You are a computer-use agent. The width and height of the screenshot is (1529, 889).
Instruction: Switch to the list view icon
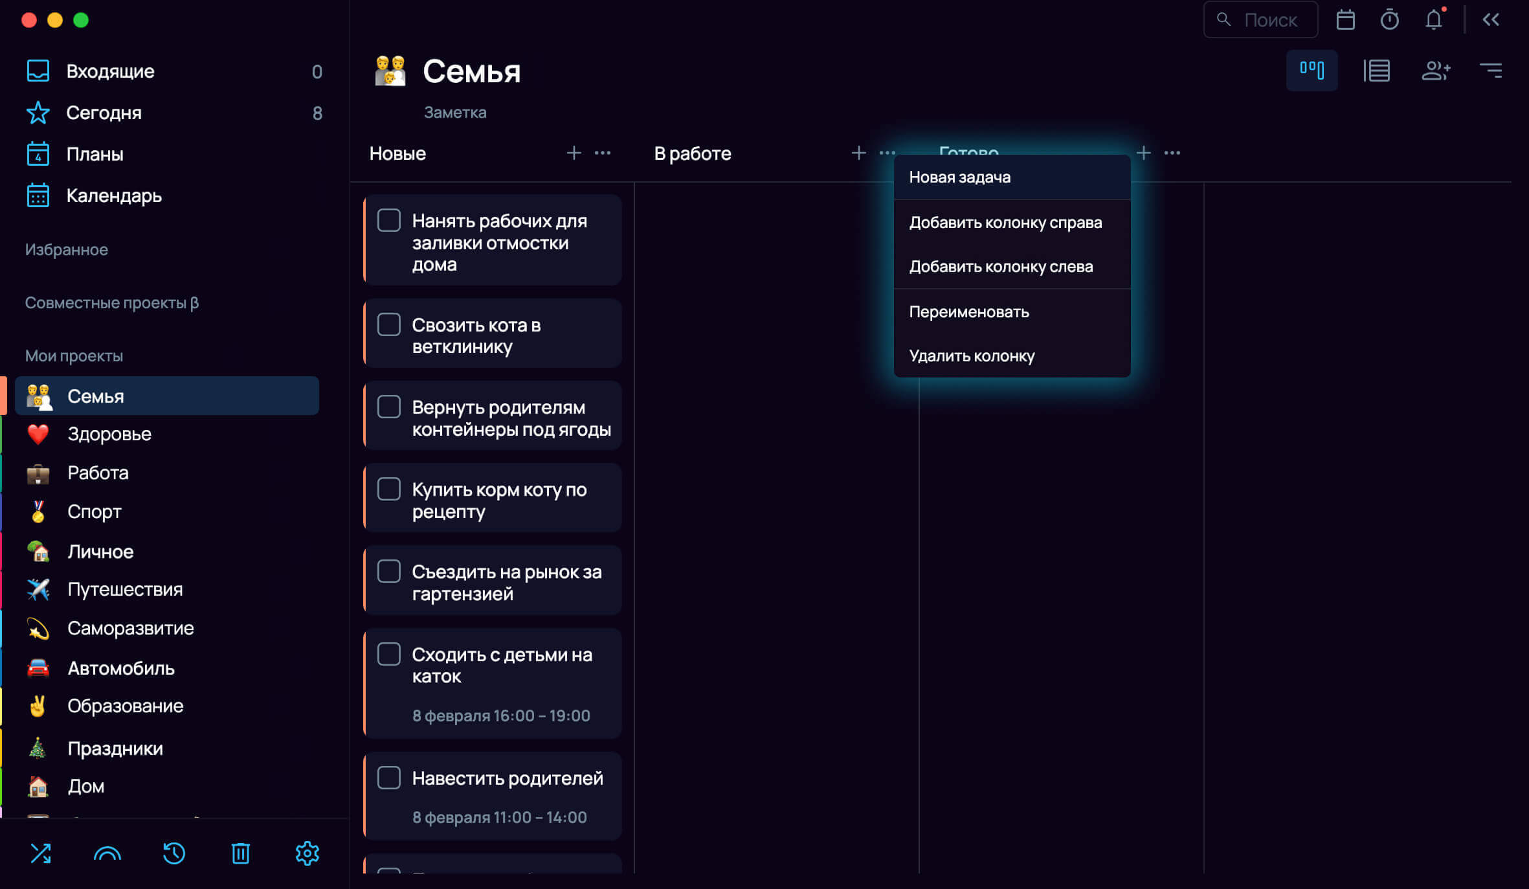point(1376,70)
